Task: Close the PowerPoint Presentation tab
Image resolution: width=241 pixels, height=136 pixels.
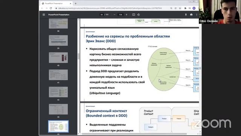Action: (x=70, y=3)
